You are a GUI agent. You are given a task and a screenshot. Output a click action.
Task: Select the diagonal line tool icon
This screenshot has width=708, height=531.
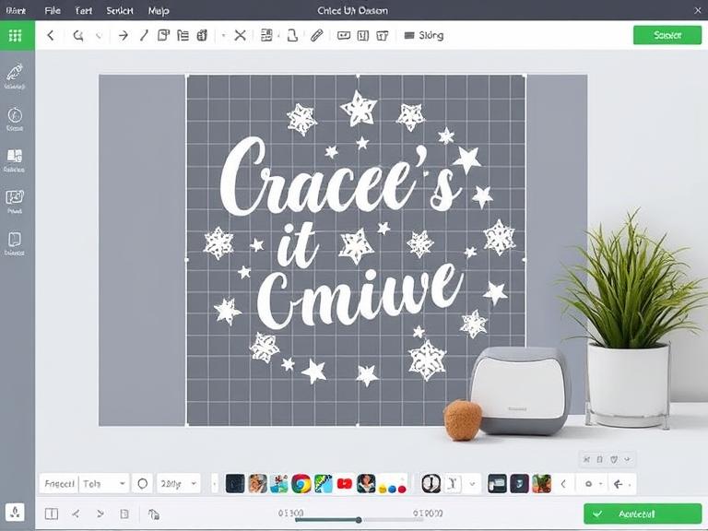click(x=144, y=35)
